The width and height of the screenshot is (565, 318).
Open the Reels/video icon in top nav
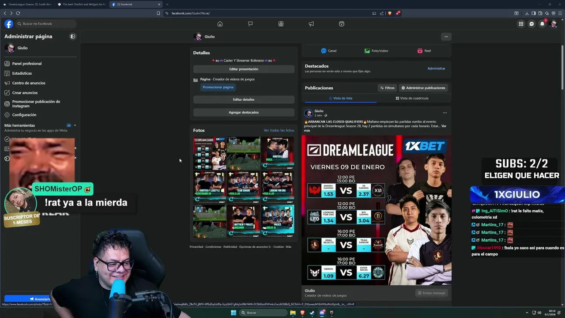[x=342, y=24]
